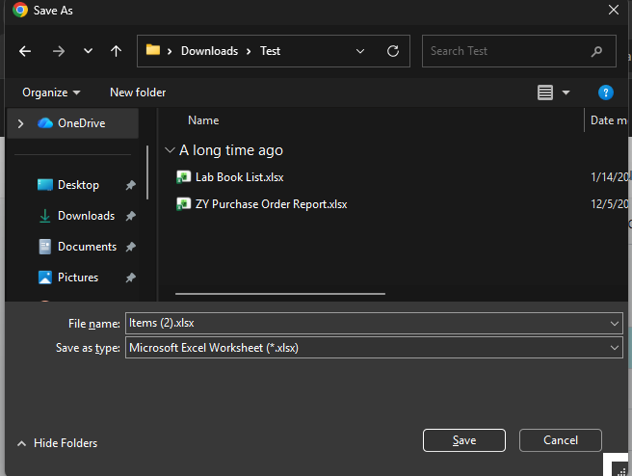
Task: Click the Save button
Action: (x=464, y=440)
